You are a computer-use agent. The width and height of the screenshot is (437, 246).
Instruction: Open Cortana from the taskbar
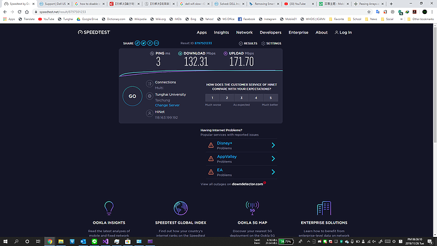point(27,242)
